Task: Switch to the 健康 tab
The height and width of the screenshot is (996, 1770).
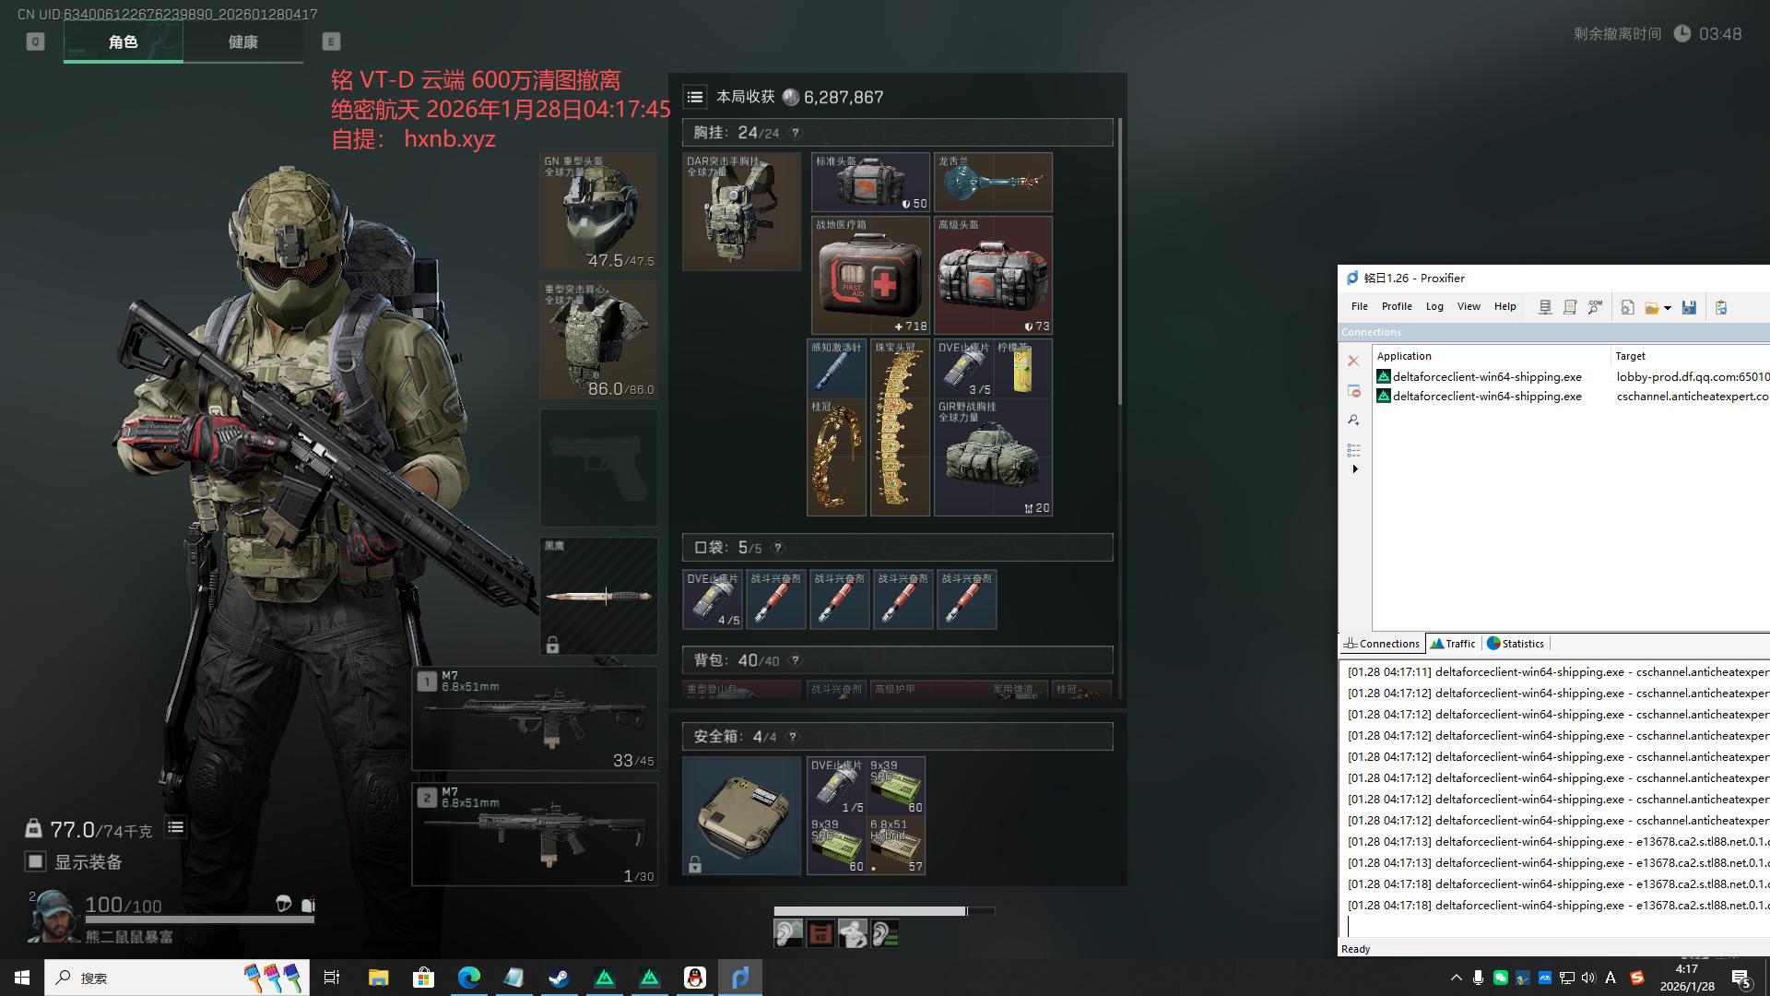Action: point(242,41)
